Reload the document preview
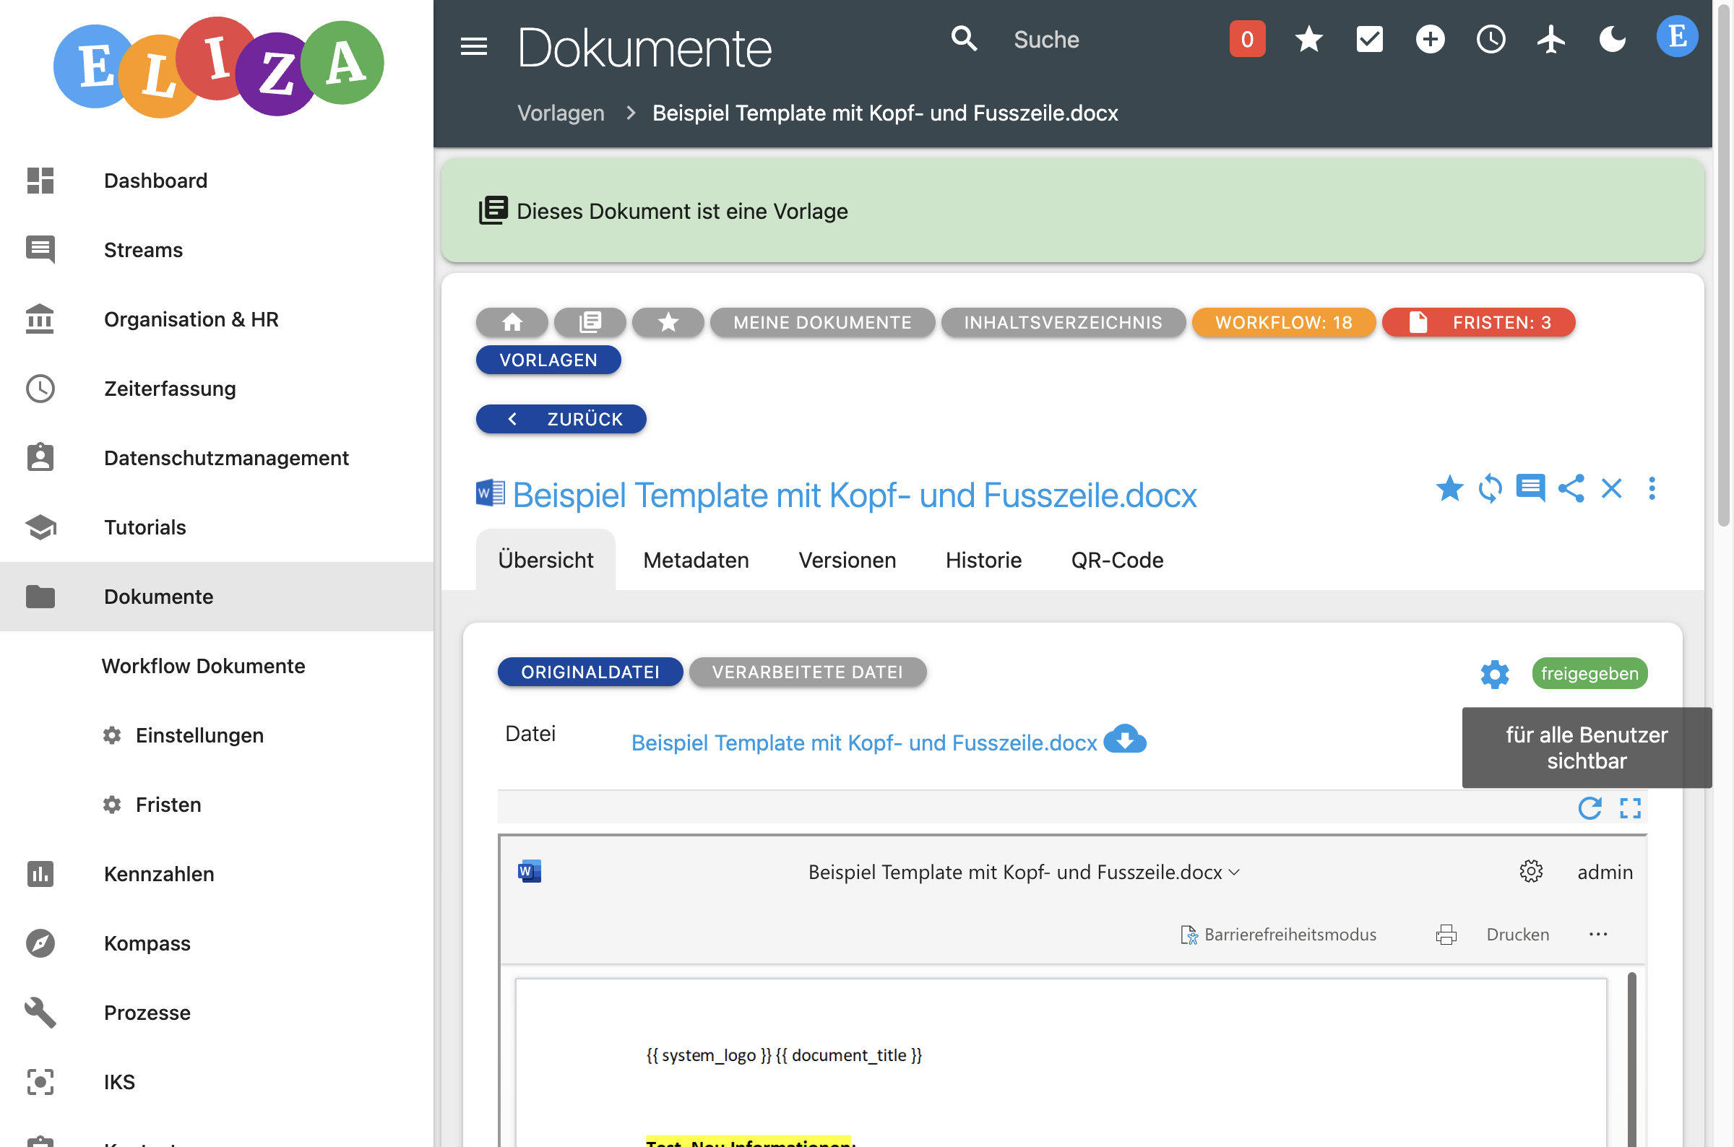The image size is (1734, 1147). click(x=1589, y=808)
